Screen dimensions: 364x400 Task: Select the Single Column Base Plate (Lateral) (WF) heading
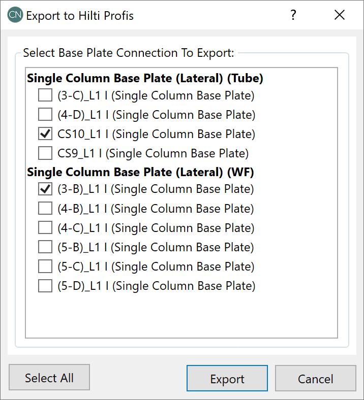click(x=140, y=172)
